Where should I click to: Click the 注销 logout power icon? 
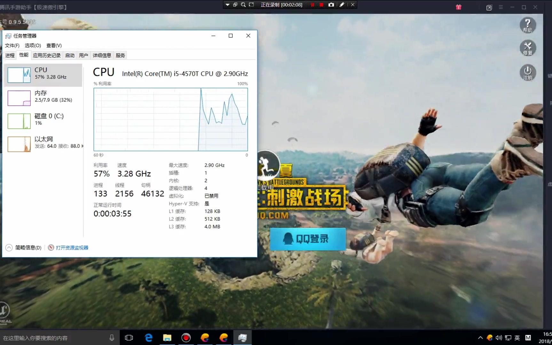click(x=528, y=73)
